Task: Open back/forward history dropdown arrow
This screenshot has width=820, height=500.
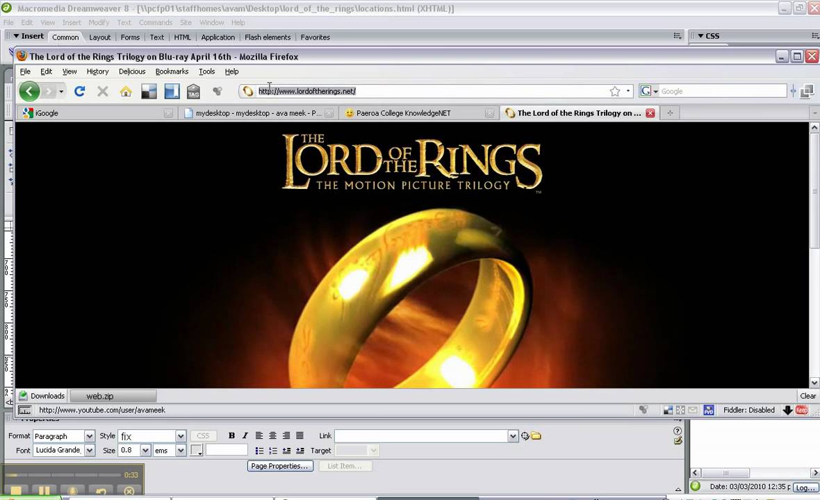Action: pos(61,92)
